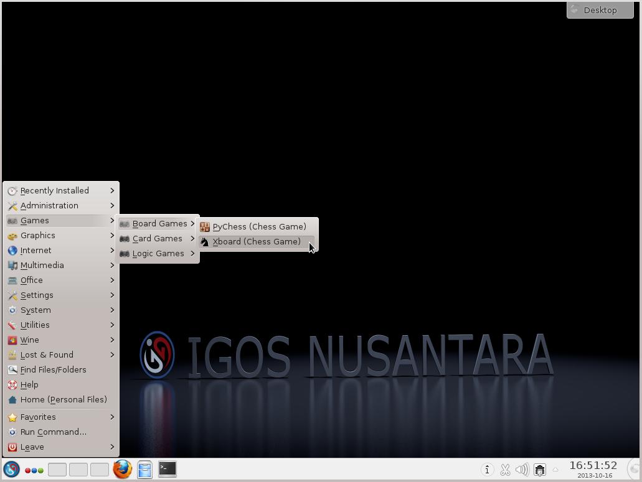Click the activities three-dots icon
642x482 pixels.
tap(34, 470)
